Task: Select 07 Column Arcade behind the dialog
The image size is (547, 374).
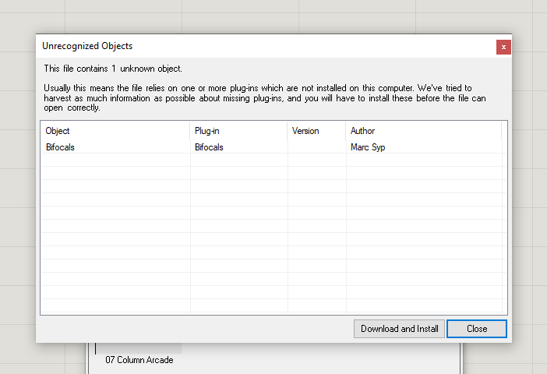Action: (x=139, y=360)
